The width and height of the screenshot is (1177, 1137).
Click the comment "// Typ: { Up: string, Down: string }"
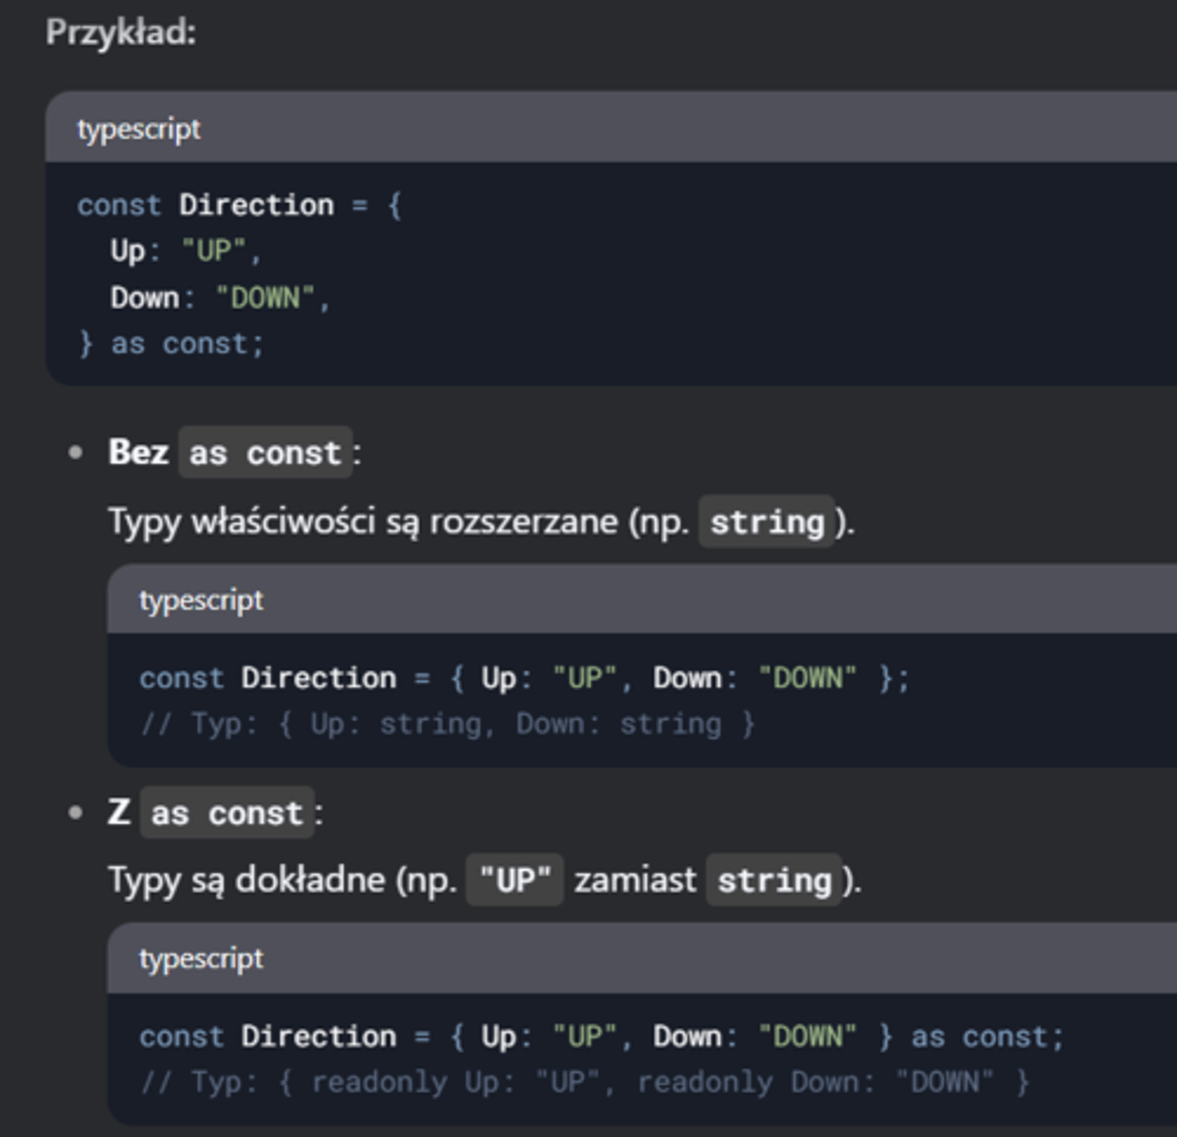[x=447, y=725]
